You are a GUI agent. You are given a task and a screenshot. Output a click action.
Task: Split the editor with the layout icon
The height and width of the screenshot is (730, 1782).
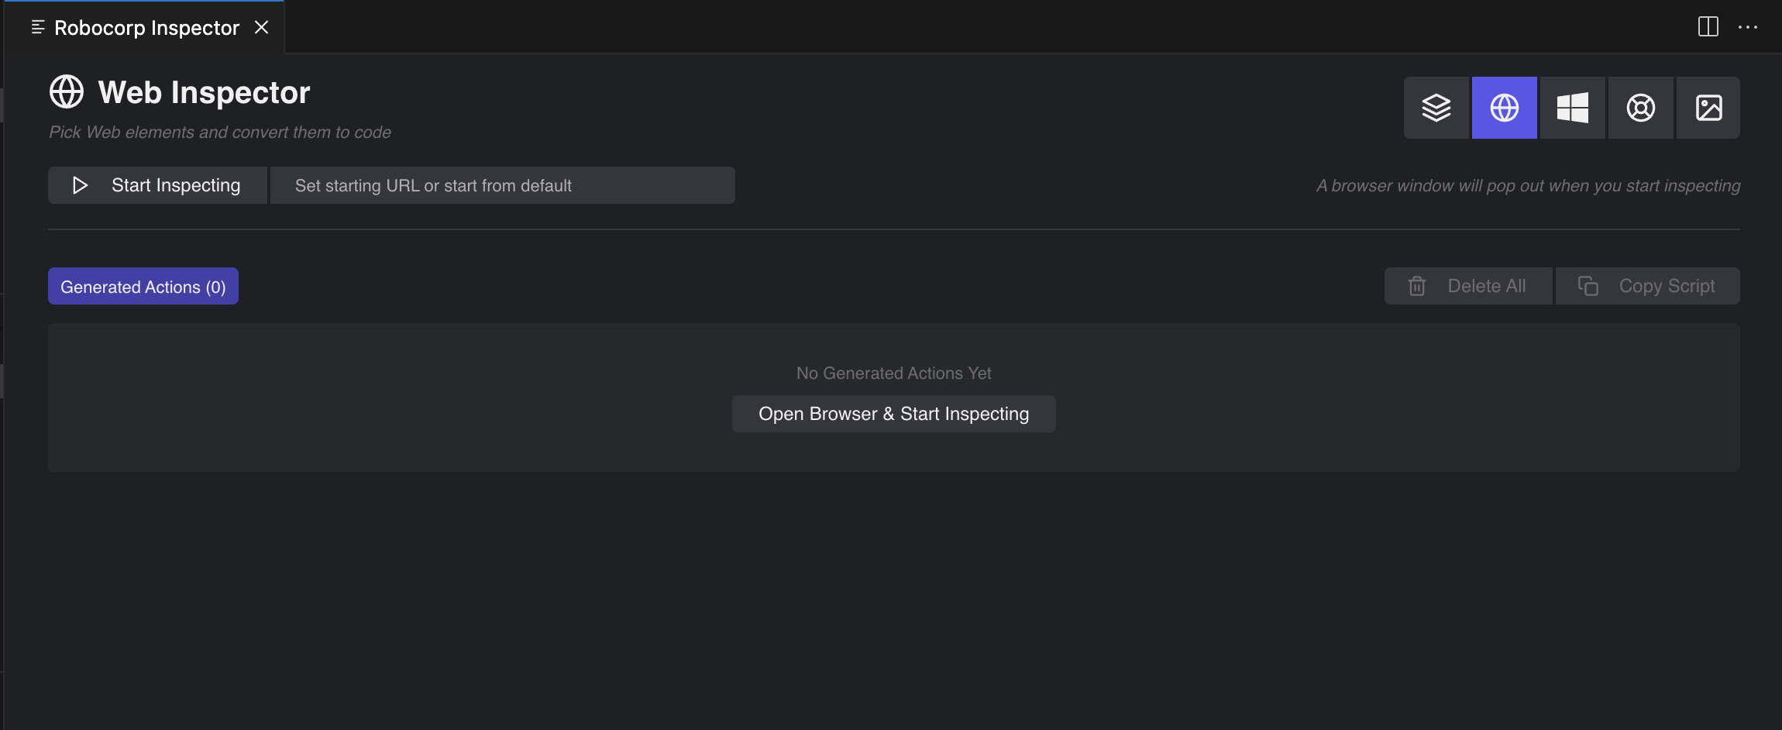coord(1708,26)
